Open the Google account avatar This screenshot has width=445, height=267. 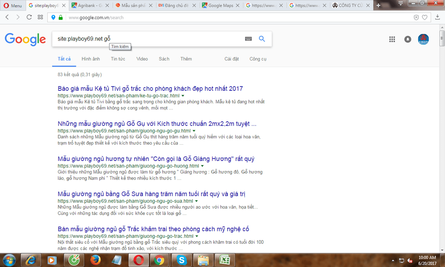coord(423,39)
